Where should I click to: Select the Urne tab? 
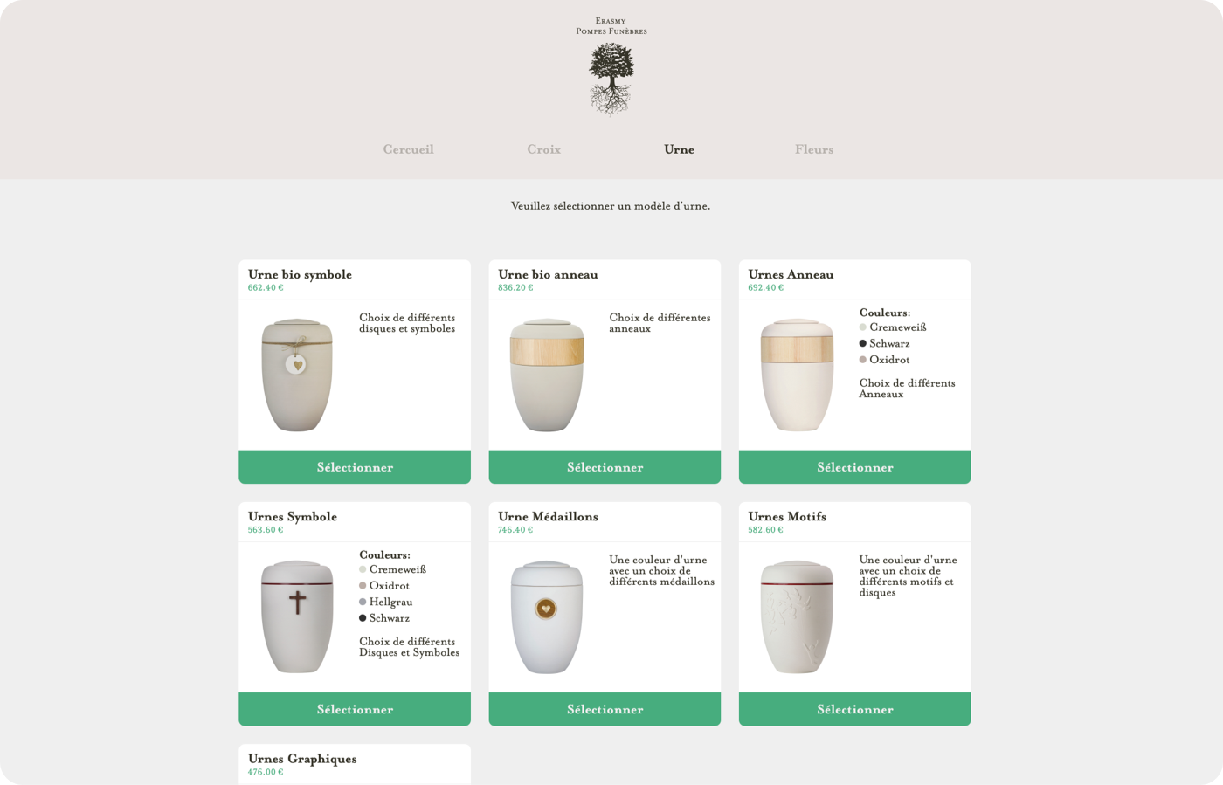[x=679, y=149]
